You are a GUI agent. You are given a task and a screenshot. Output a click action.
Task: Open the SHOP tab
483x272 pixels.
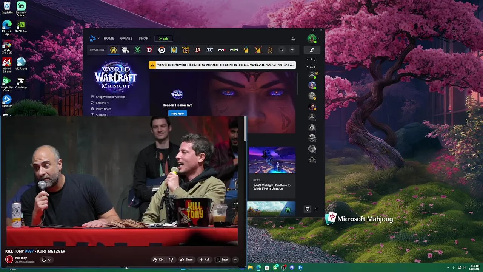[x=143, y=39]
